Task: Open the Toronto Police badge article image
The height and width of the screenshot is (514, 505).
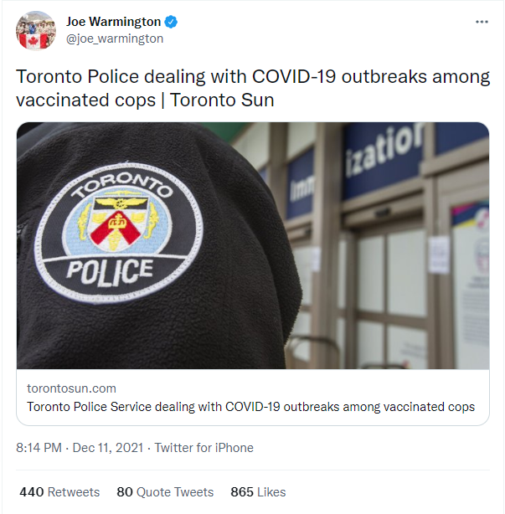Action: [253, 245]
